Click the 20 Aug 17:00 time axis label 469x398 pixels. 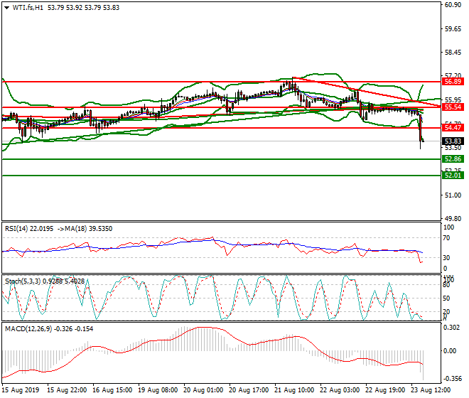point(249,390)
